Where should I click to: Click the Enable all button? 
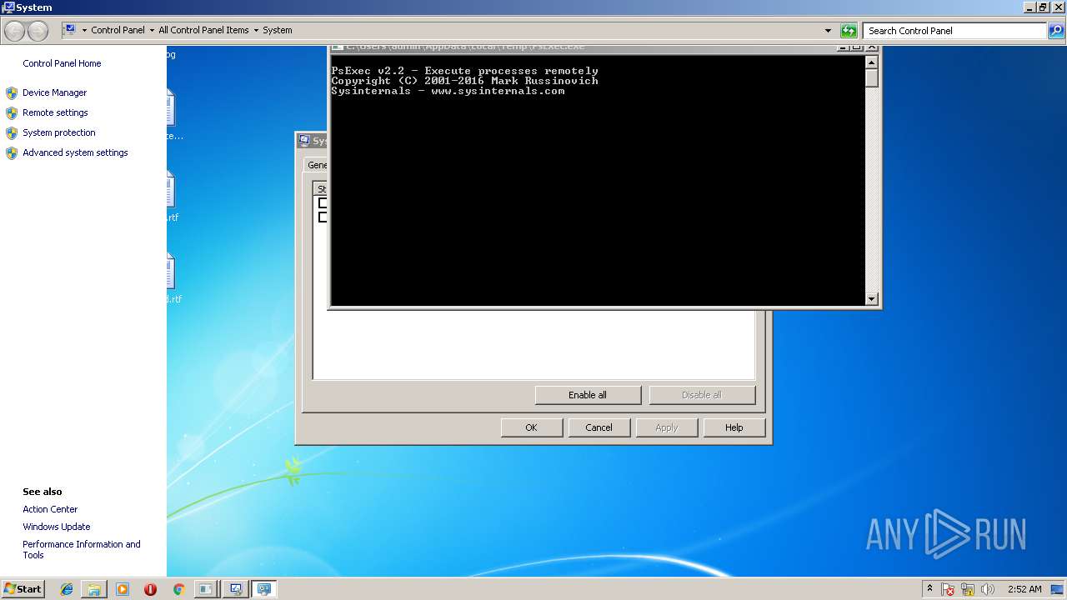coord(588,395)
